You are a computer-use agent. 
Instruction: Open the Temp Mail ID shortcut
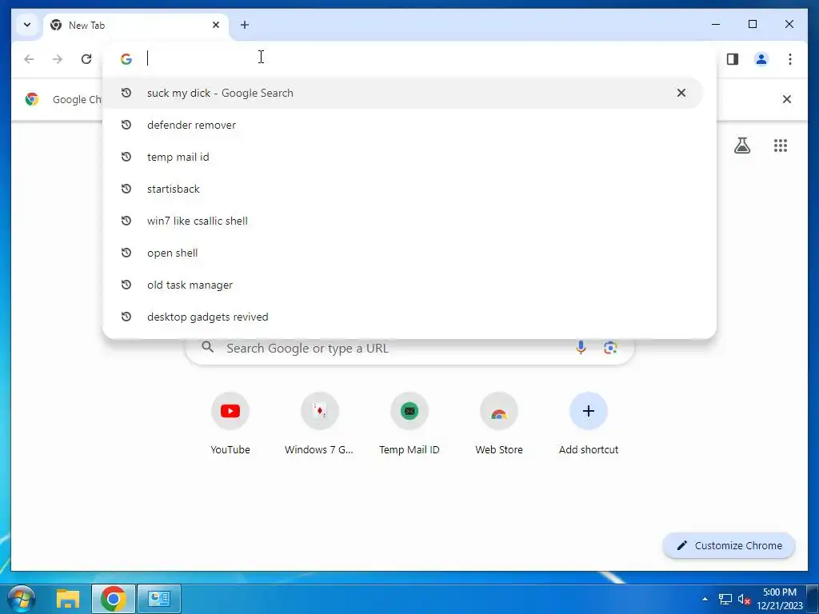(x=409, y=424)
